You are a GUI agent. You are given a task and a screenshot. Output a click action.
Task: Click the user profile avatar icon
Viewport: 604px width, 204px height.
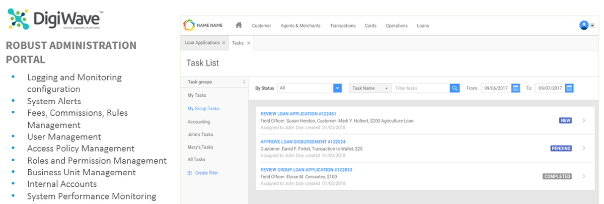(x=584, y=25)
